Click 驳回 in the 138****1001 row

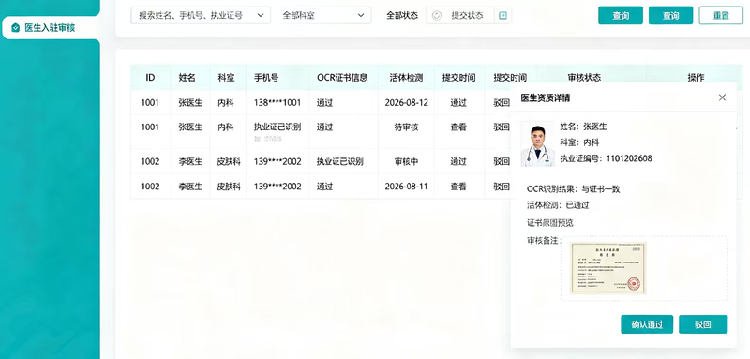pyautogui.click(x=502, y=102)
